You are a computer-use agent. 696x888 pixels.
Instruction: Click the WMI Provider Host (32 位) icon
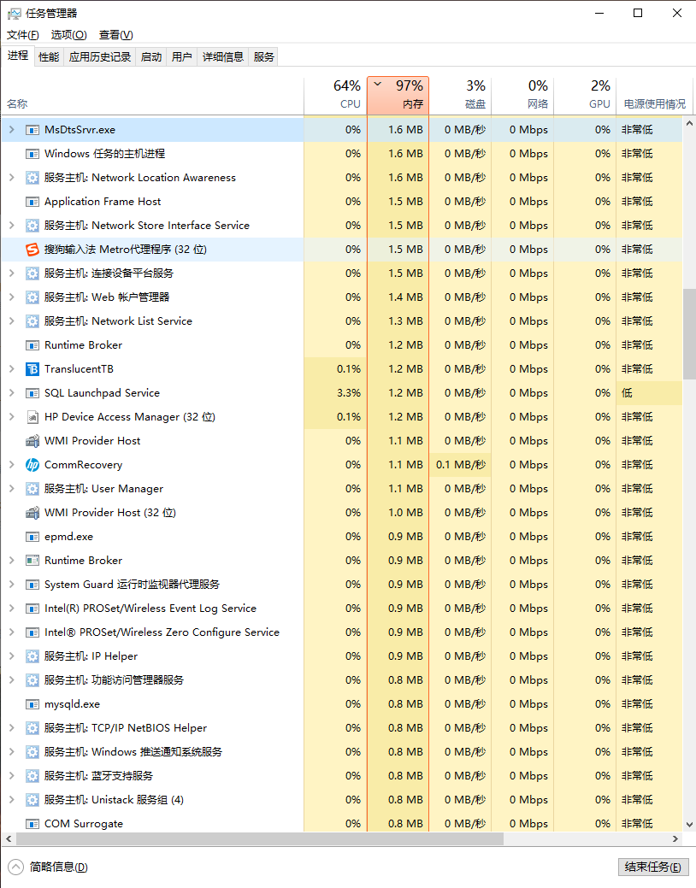[32, 513]
